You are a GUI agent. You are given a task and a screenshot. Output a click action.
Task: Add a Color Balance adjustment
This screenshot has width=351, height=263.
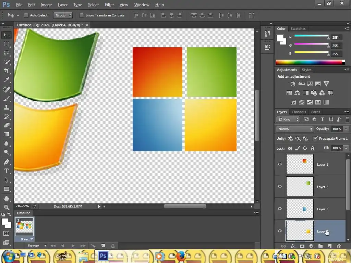pos(297,93)
